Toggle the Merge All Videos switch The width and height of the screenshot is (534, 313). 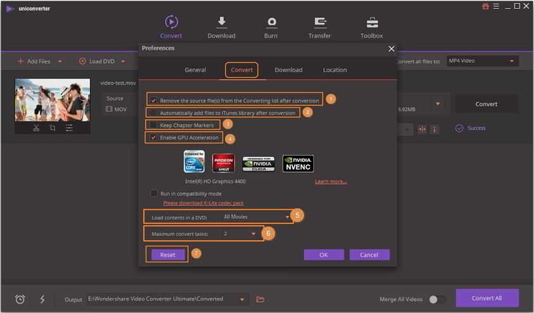(437, 299)
